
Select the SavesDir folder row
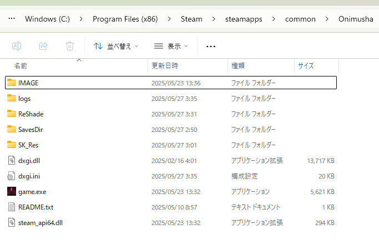click(x=171, y=130)
